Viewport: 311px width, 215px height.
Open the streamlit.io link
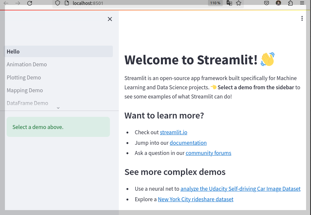click(x=173, y=132)
